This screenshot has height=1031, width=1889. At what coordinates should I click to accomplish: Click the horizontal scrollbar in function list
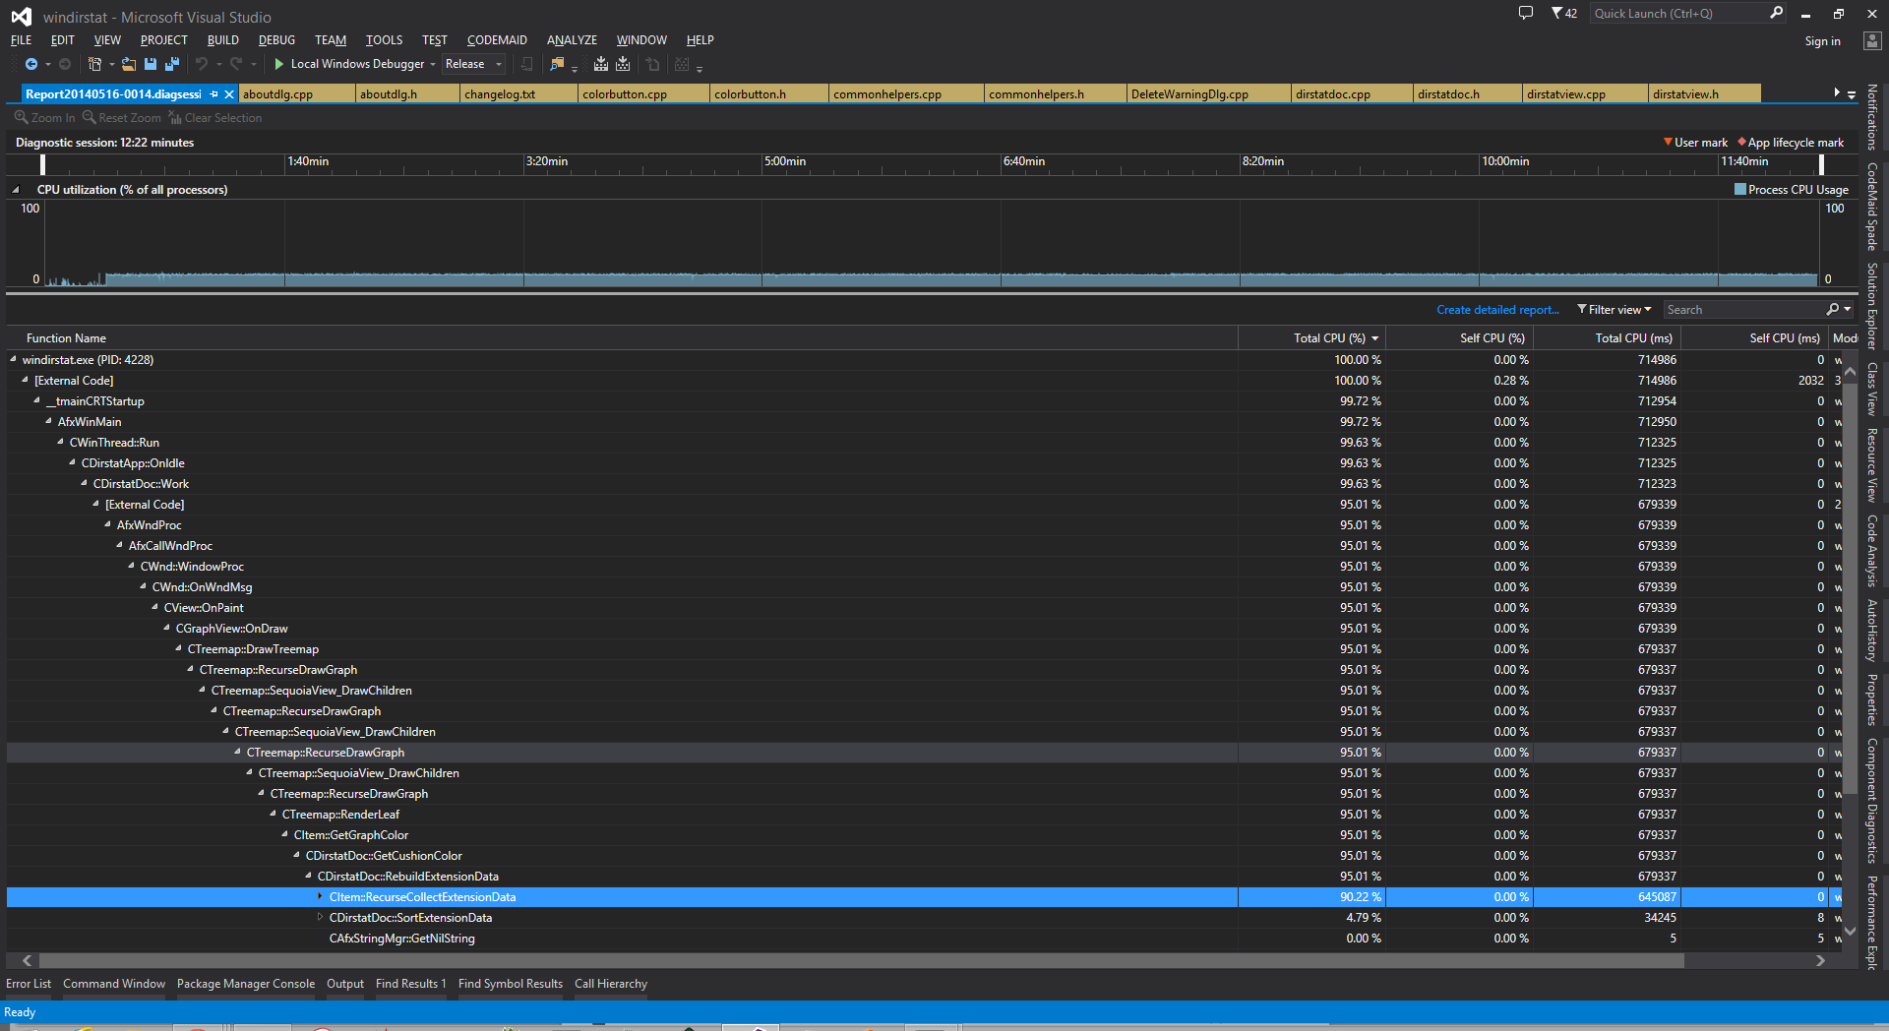point(861,961)
